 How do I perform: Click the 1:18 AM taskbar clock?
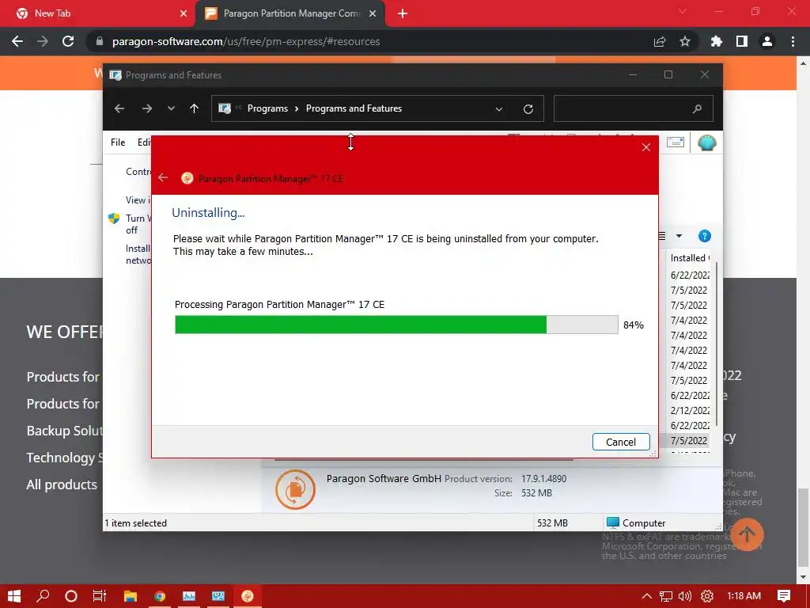tap(744, 596)
